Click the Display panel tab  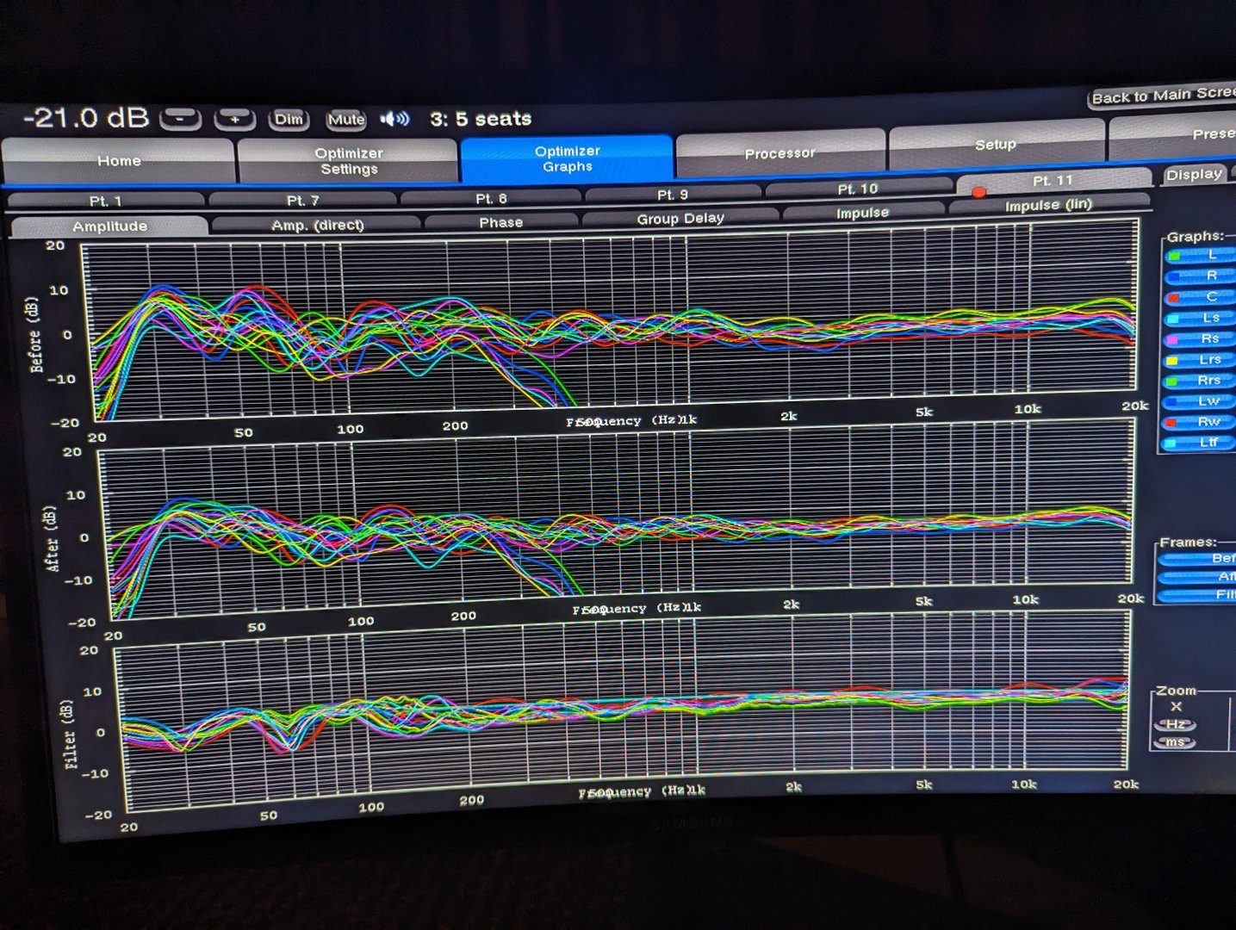point(1194,175)
